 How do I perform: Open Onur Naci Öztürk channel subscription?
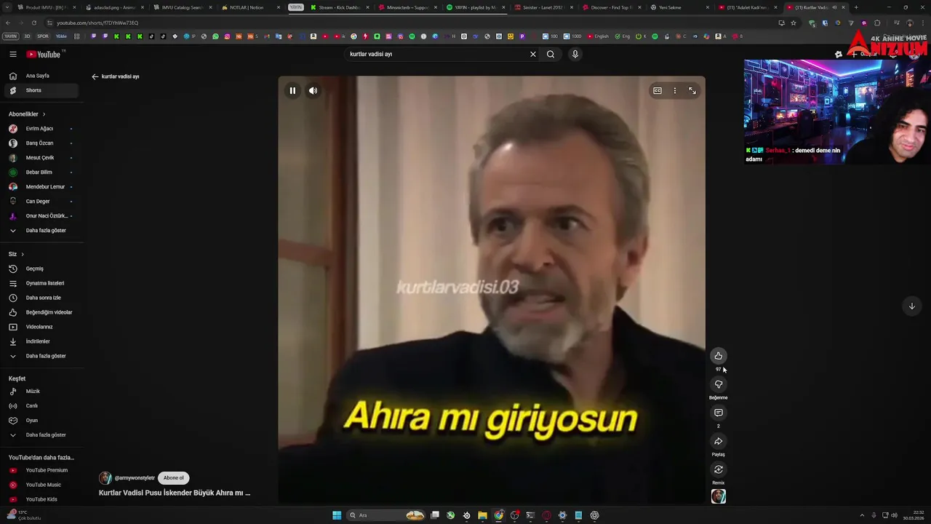(41, 216)
